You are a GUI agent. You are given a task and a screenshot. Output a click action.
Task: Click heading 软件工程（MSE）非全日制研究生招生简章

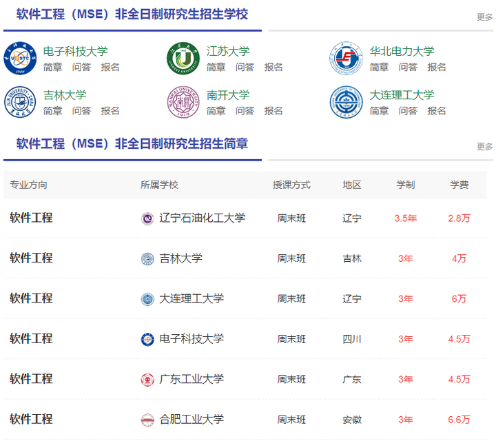click(132, 143)
